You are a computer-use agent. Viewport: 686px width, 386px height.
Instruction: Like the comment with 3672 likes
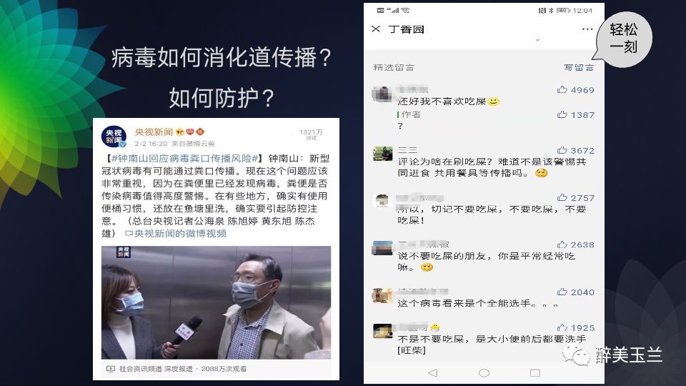(562, 150)
